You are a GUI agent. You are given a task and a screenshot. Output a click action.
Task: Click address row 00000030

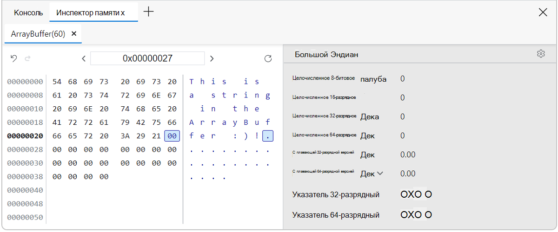pos(26,163)
